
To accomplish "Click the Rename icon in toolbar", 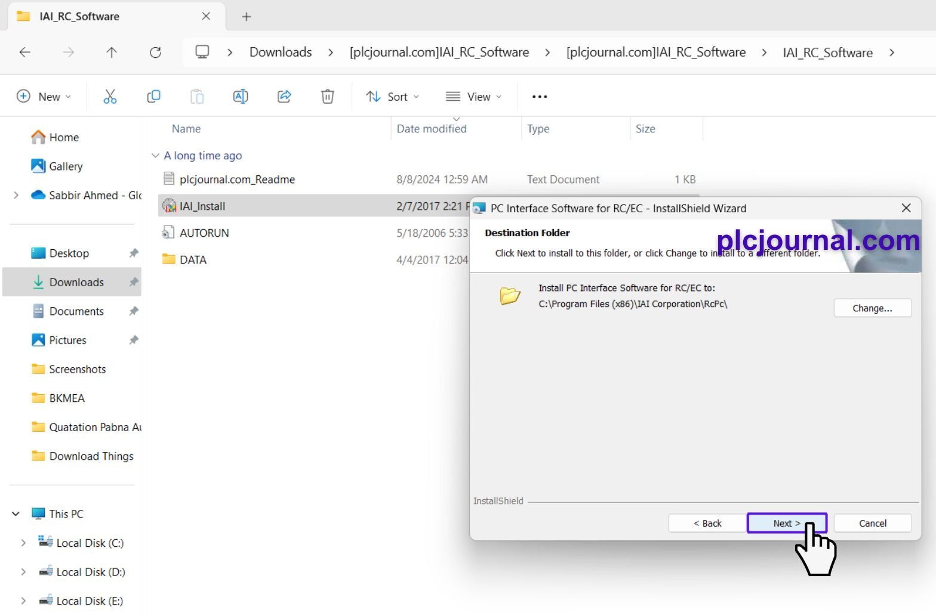I will tap(241, 97).
